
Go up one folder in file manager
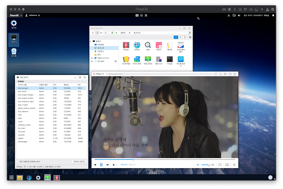click(x=106, y=33)
